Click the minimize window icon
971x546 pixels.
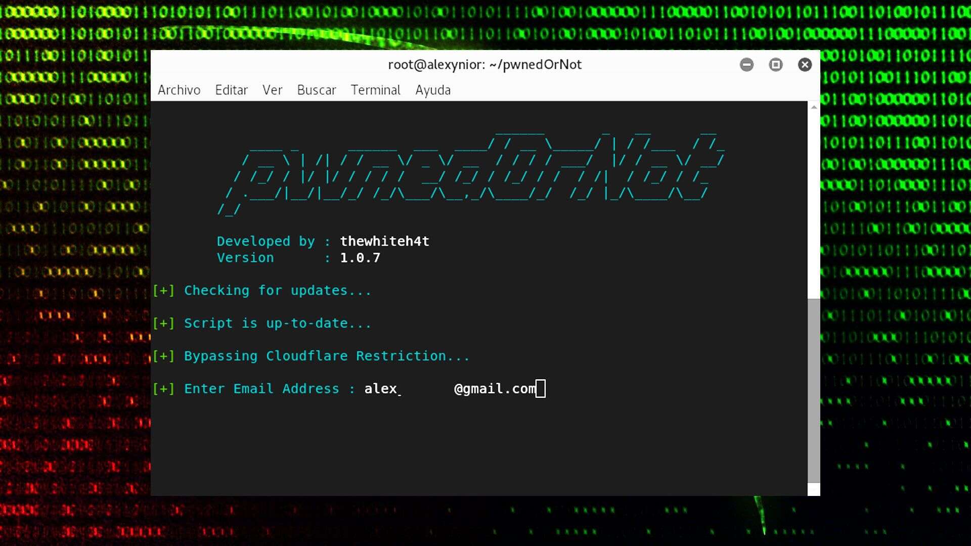[747, 65]
